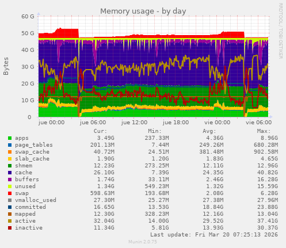Click the 'Last update' timestamp line
This screenshot has width=286, height=248.
click(214, 235)
